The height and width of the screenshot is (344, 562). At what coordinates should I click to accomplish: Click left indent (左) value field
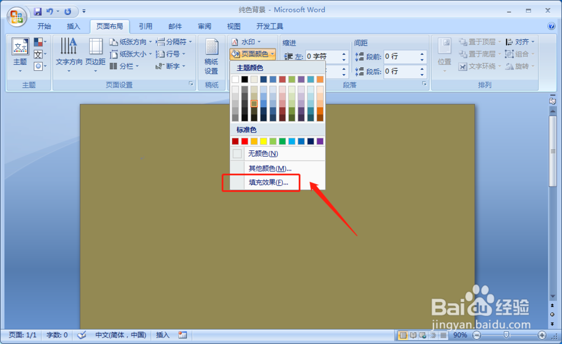point(323,57)
